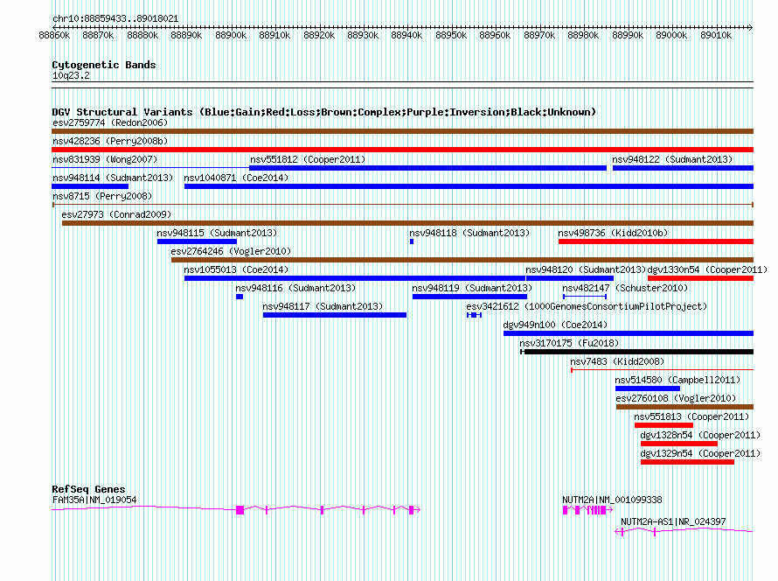This screenshot has height=581, width=778.
Task: Open nsv482147 (Schuster2010) label
Action: (625, 288)
